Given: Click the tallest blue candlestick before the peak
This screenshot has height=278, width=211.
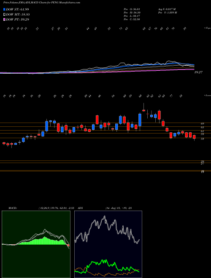Looking at the screenshot, I should [x=140, y=120].
